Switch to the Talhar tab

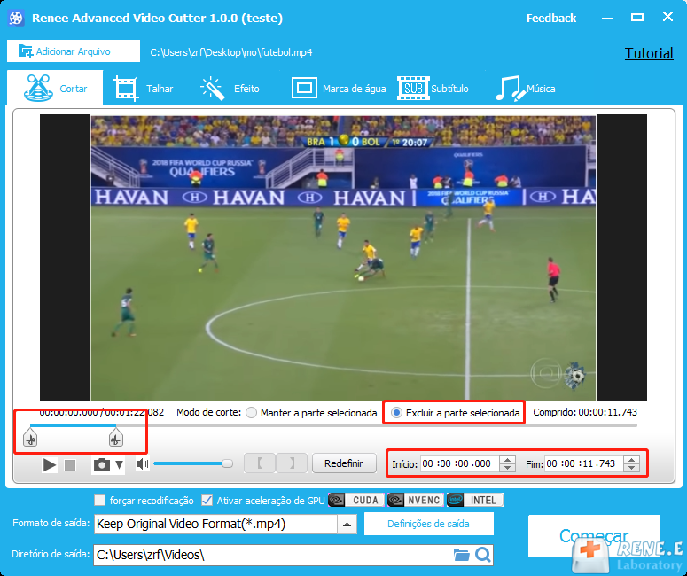click(143, 88)
